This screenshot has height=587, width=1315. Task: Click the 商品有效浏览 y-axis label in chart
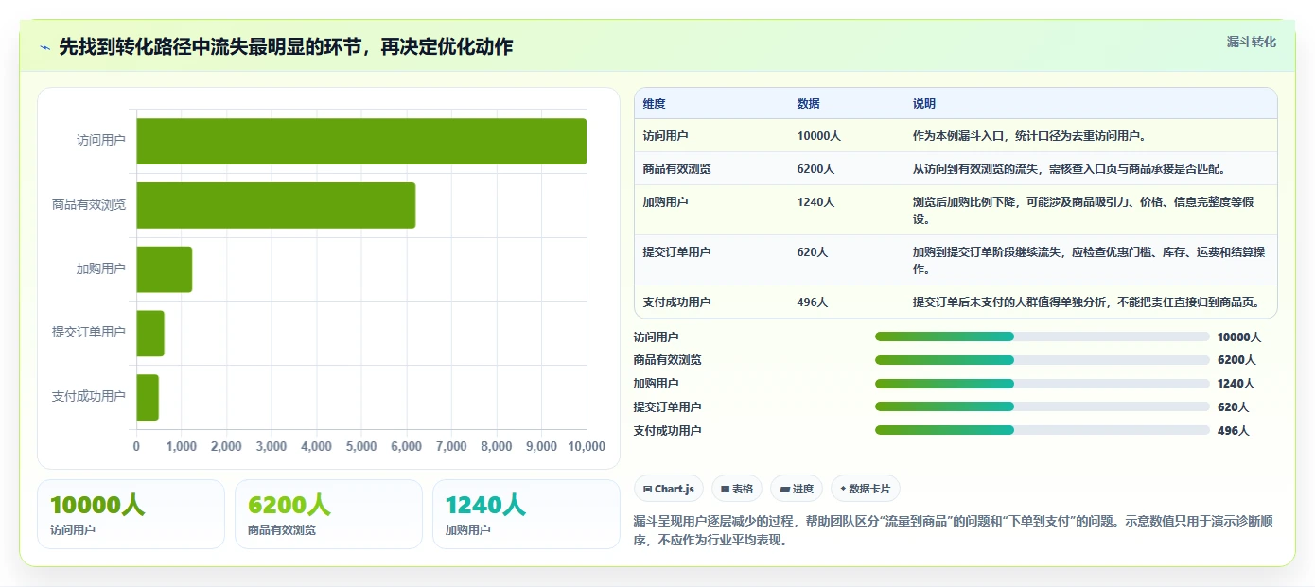89,205
